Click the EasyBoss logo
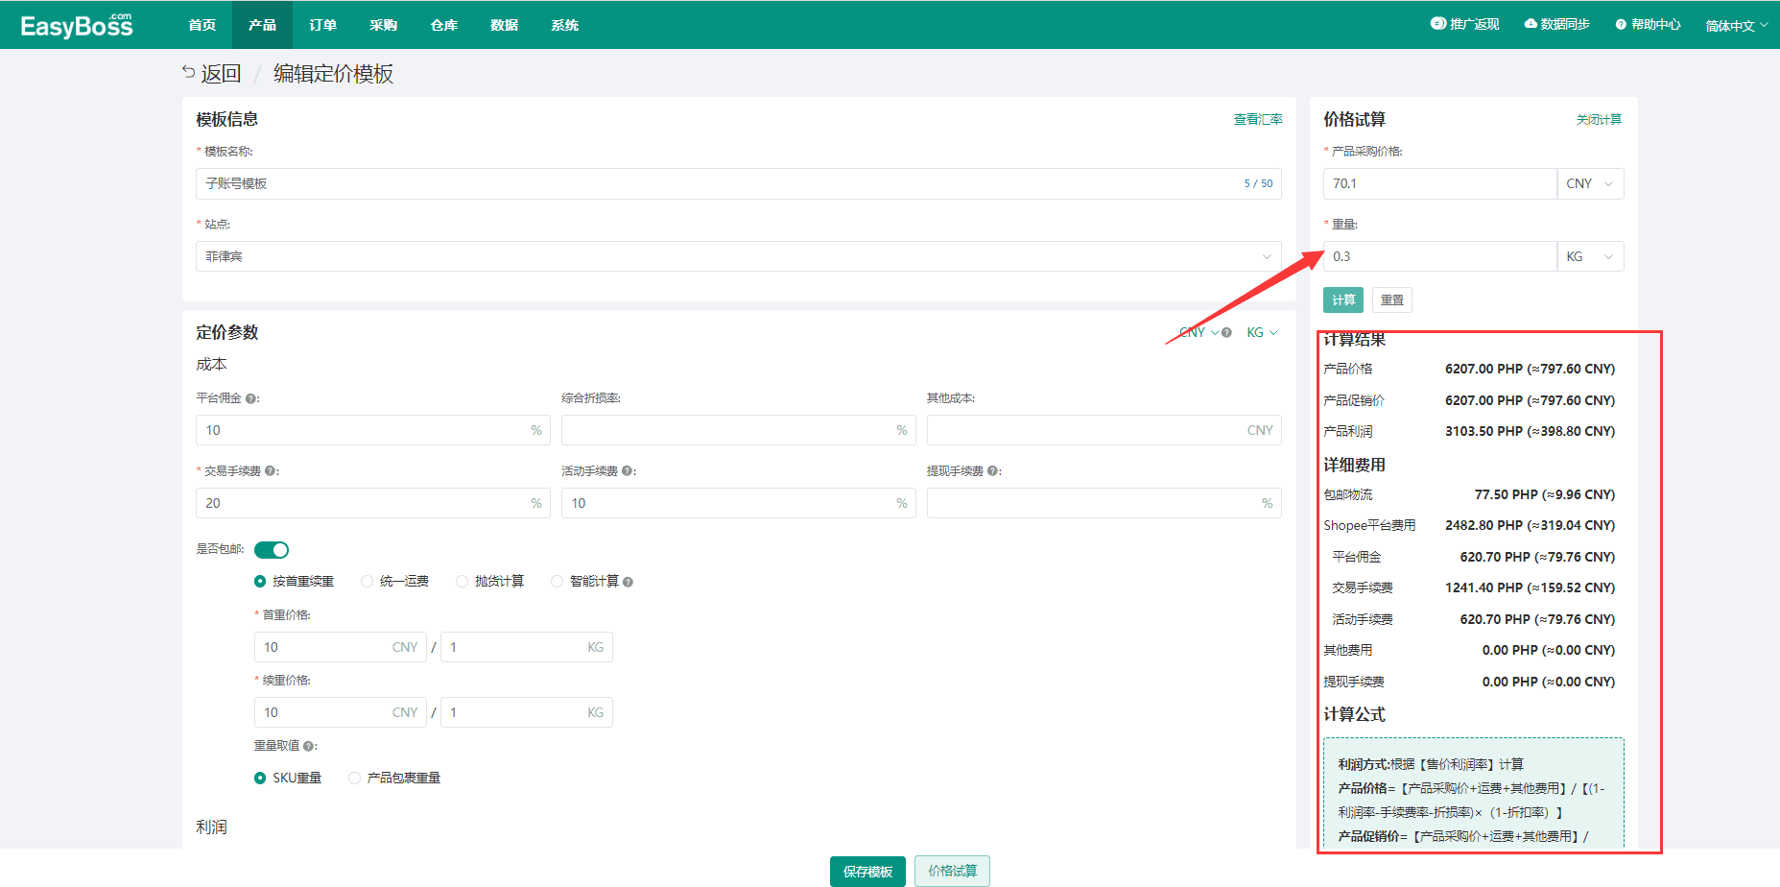 coord(77,25)
